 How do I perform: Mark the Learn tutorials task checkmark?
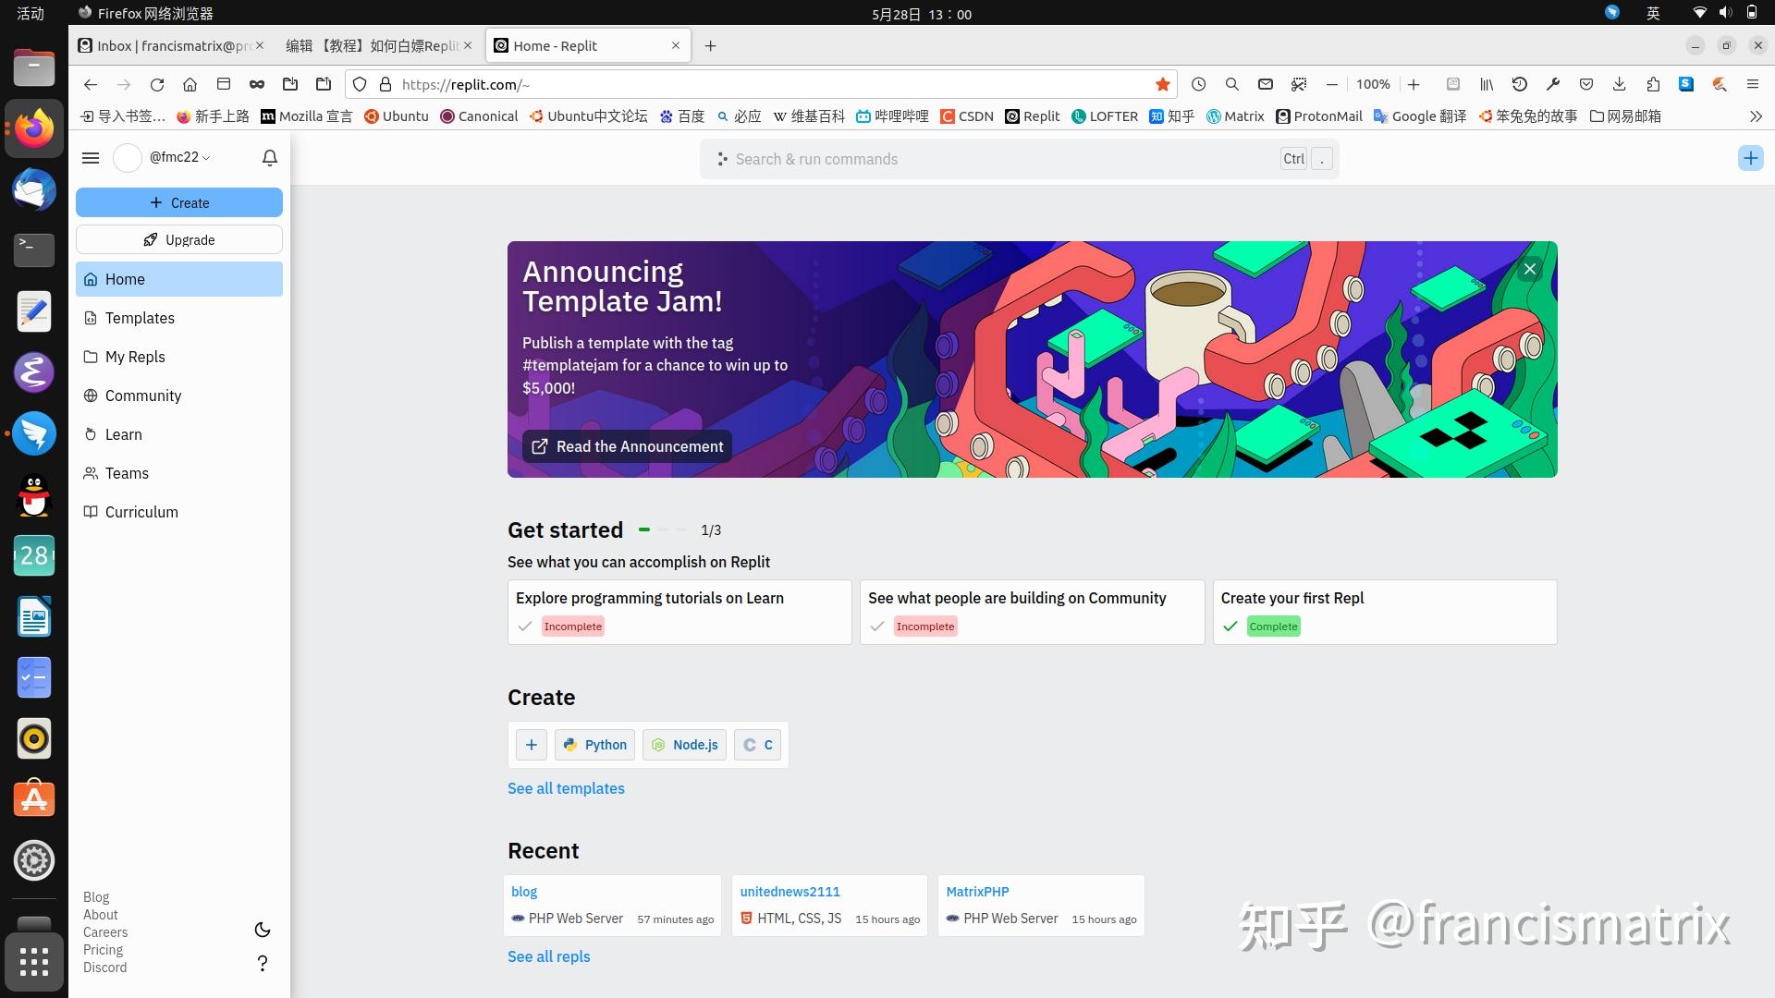(x=525, y=626)
